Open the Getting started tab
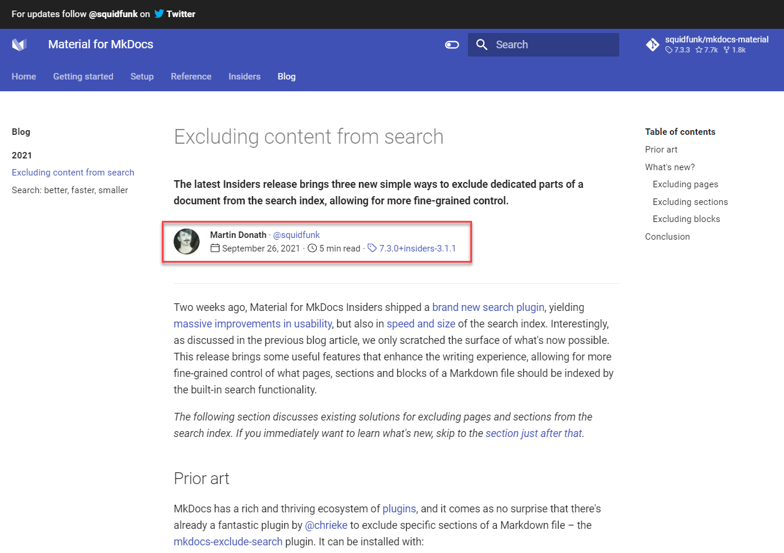Image resolution: width=784 pixels, height=553 pixels. coord(83,77)
